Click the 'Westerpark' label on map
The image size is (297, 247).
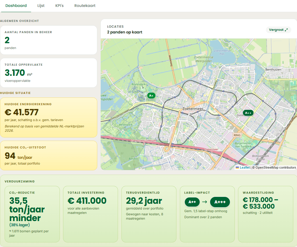pos(125,125)
